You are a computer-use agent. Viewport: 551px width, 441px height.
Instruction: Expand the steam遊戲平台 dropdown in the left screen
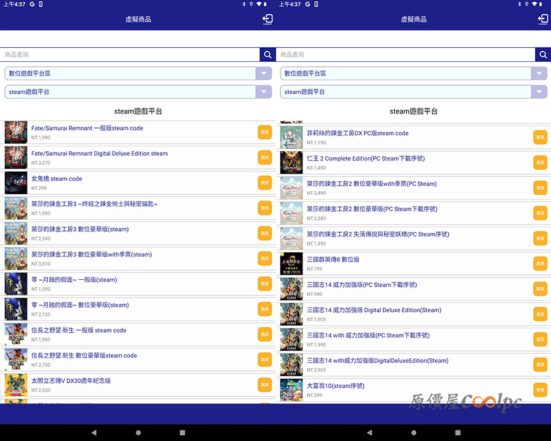click(x=263, y=92)
